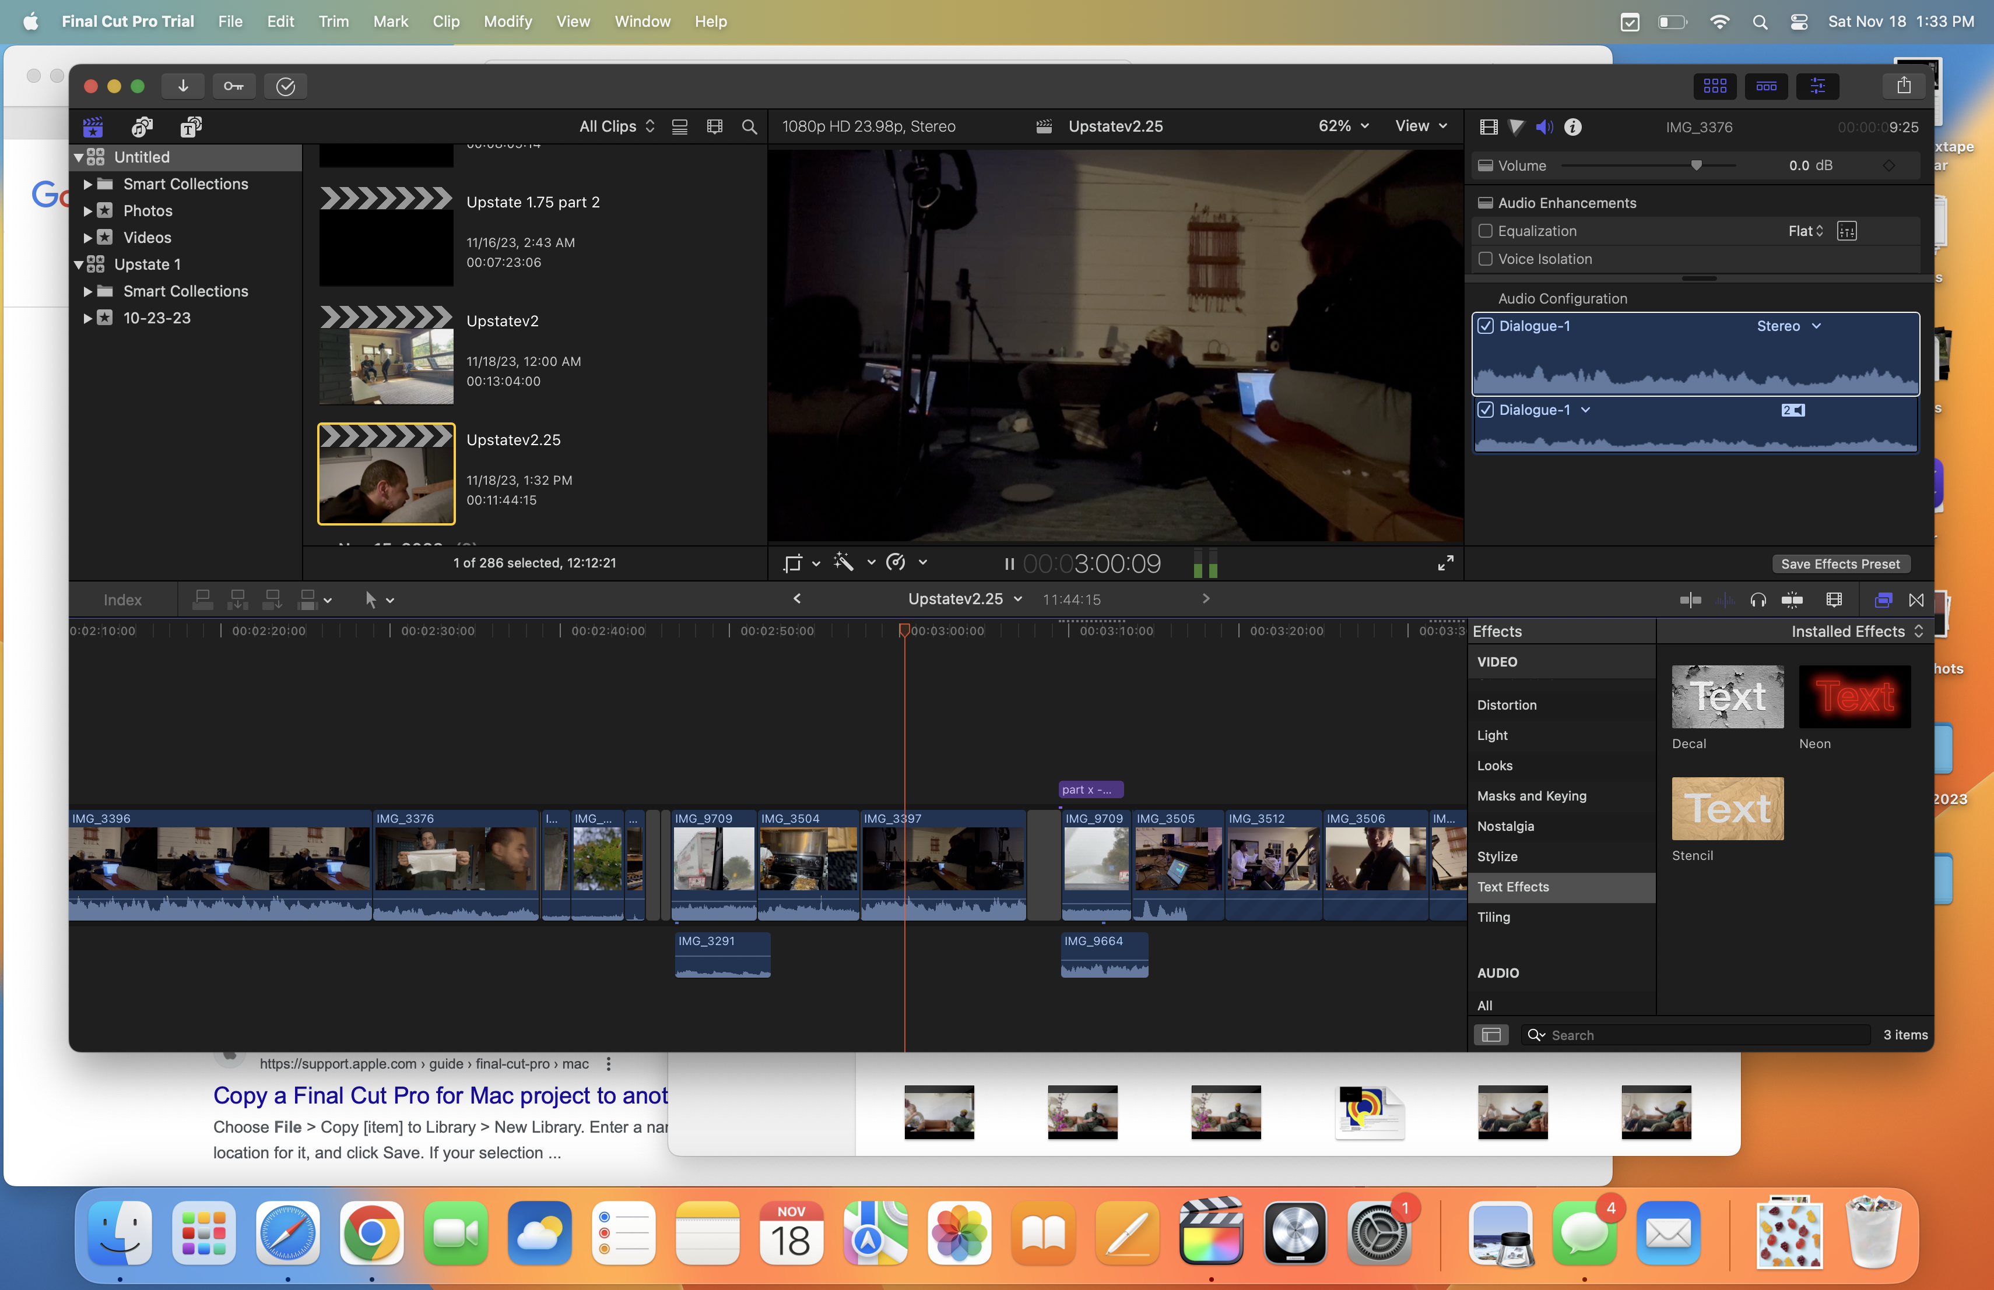Select the Masks and Keying category
Viewport: 1994px width, 1290px height.
pyautogui.click(x=1561, y=796)
